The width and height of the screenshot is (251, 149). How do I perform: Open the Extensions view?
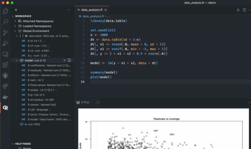click(5, 65)
